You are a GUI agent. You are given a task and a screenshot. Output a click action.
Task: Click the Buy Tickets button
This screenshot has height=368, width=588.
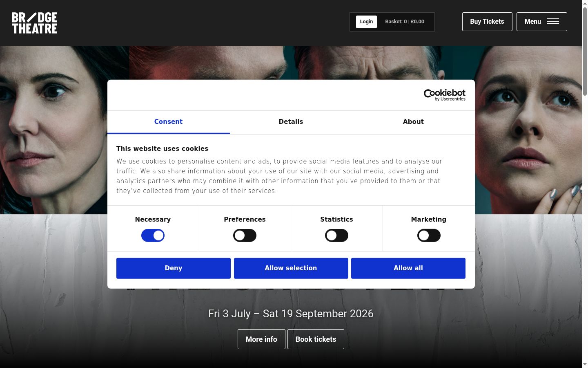click(487, 22)
